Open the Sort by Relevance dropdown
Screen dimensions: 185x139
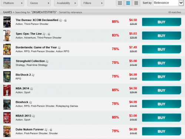pyautogui.click(x=168, y=3)
